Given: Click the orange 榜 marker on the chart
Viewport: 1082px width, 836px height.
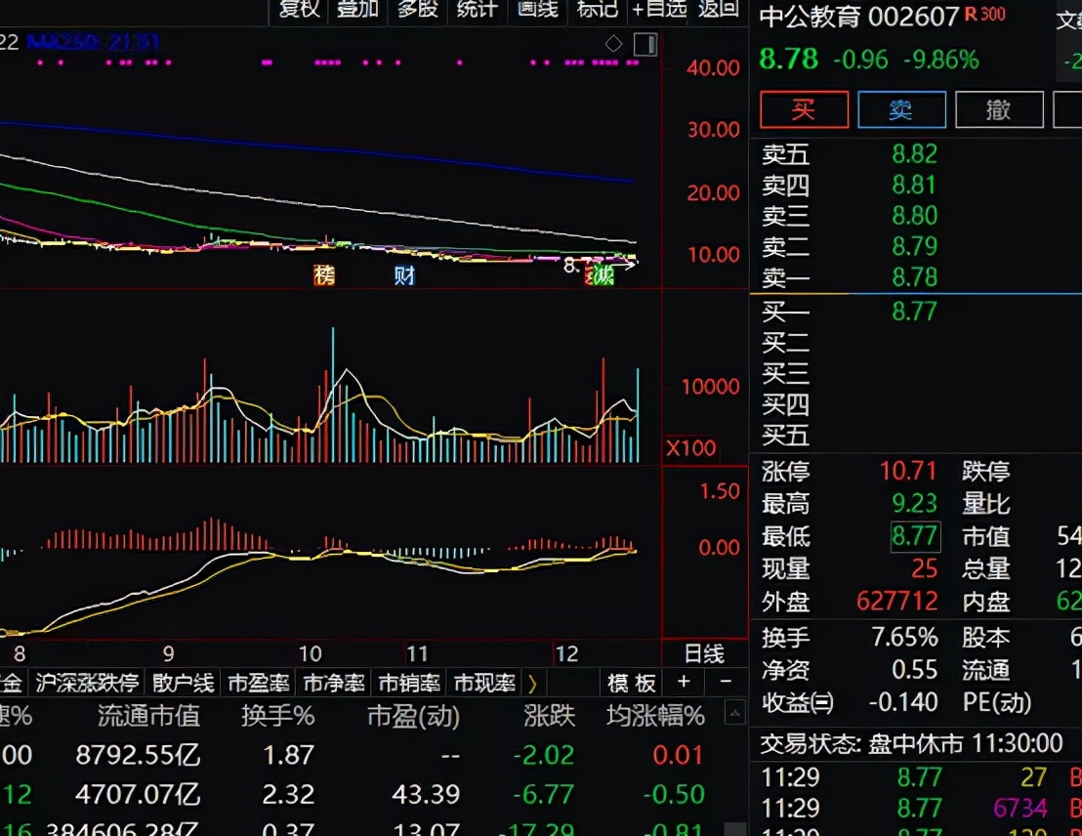Looking at the screenshot, I should 323,275.
